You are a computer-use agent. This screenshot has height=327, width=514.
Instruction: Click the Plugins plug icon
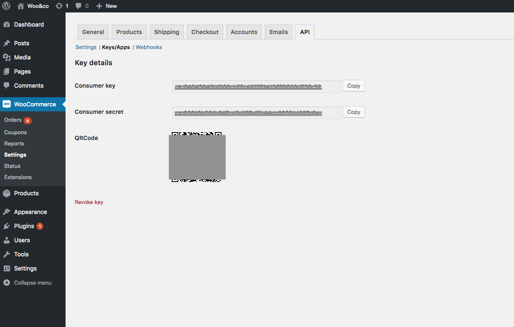[7, 226]
